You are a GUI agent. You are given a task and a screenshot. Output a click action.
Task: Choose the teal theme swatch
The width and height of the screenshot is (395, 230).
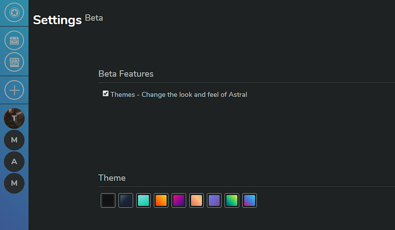(x=144, y=200)
